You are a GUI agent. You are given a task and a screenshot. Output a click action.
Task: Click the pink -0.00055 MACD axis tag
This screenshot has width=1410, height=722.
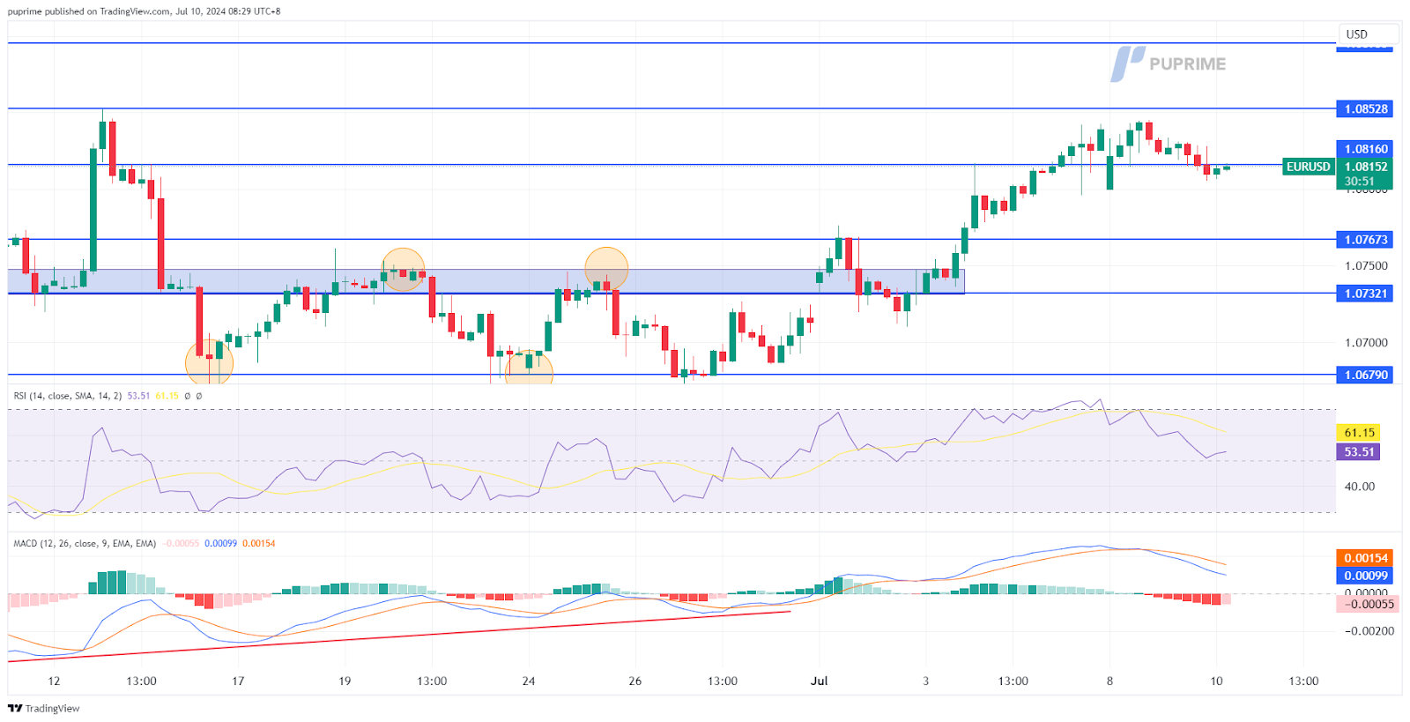1368,604
